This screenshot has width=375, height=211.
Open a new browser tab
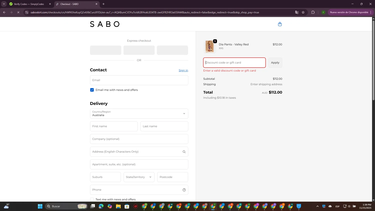[x=103, y=4]
